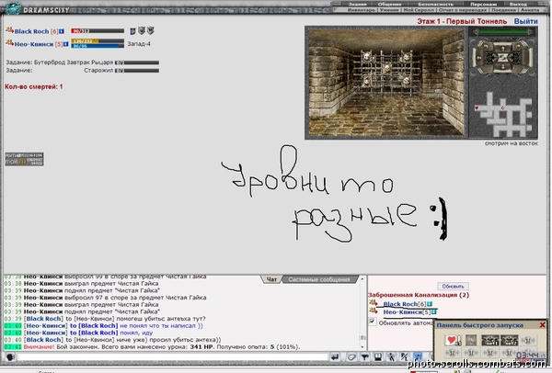Click Нео-Квинси blue mana bar

pos(98,46)
